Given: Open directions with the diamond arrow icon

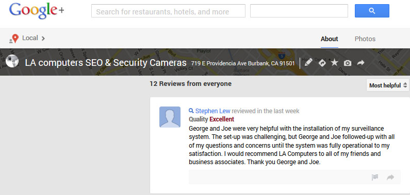Looking at the screenshot, I should coord(322,63).
